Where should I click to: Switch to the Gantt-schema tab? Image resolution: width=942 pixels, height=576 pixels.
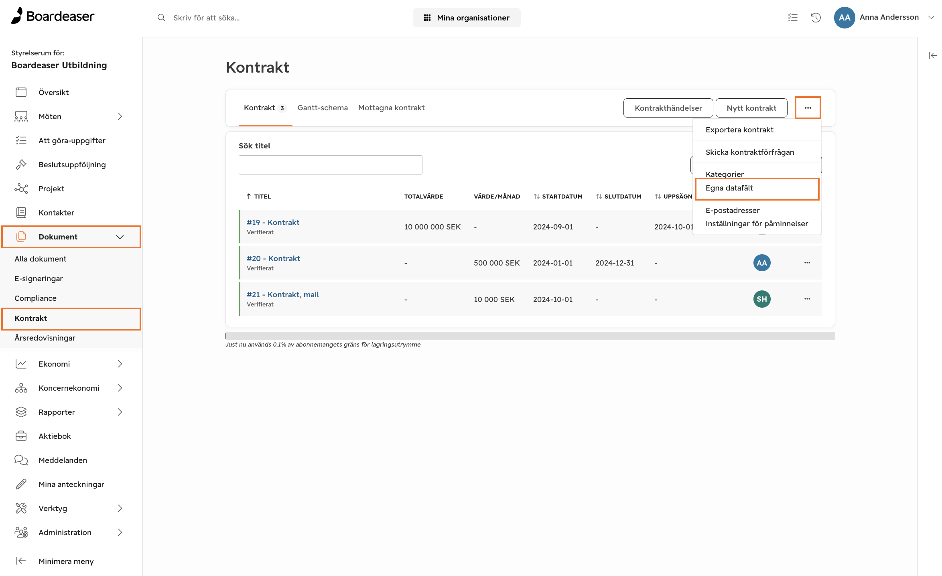click(x=323, y=107)
